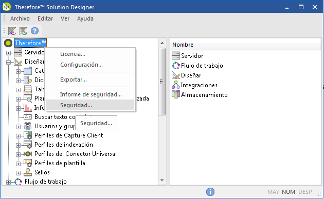
Task: Select highlighted Seguridad... context menu entry
Action: [90, 105]
